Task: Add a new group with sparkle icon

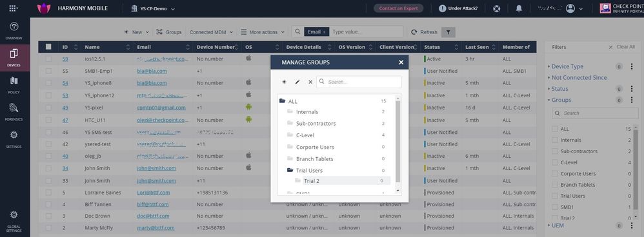Action: coord(284,82)
